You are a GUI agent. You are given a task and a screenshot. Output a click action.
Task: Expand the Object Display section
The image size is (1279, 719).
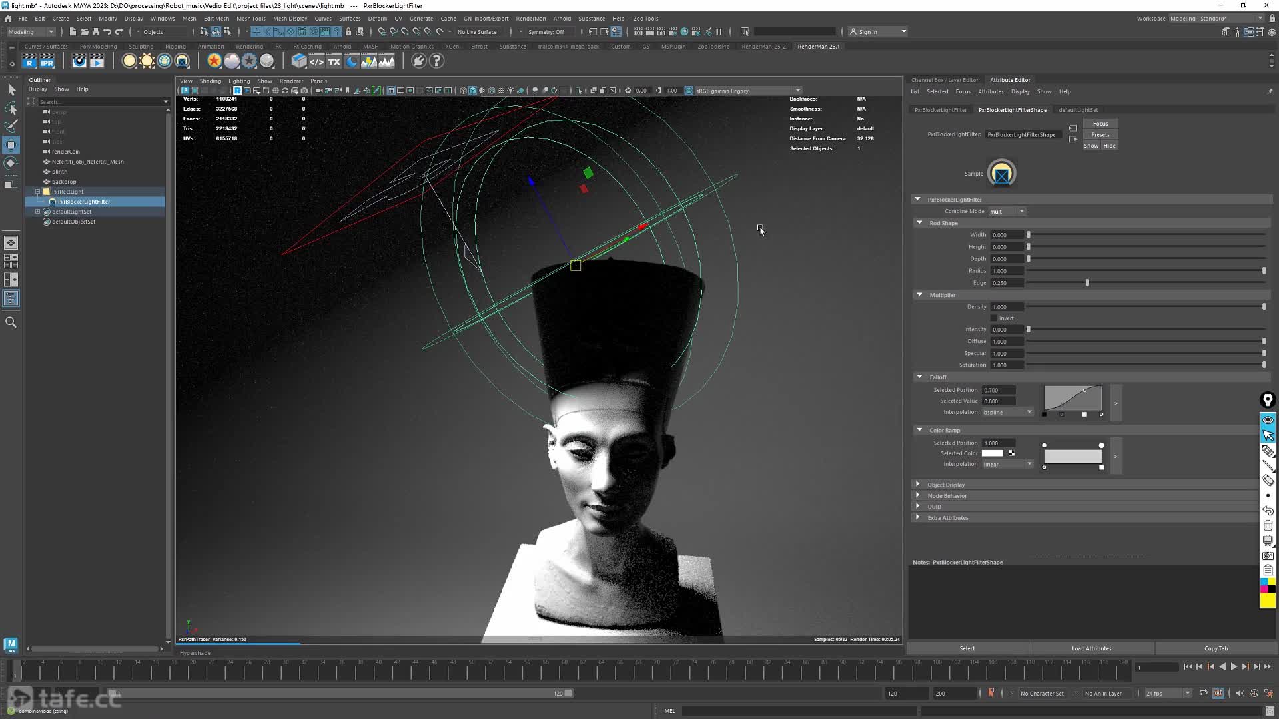(918, 485)
